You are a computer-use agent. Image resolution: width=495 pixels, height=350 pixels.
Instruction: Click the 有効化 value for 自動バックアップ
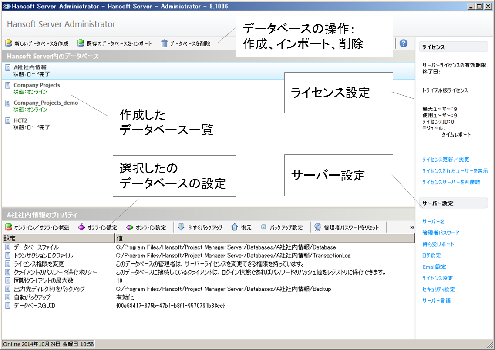[125, 297]
